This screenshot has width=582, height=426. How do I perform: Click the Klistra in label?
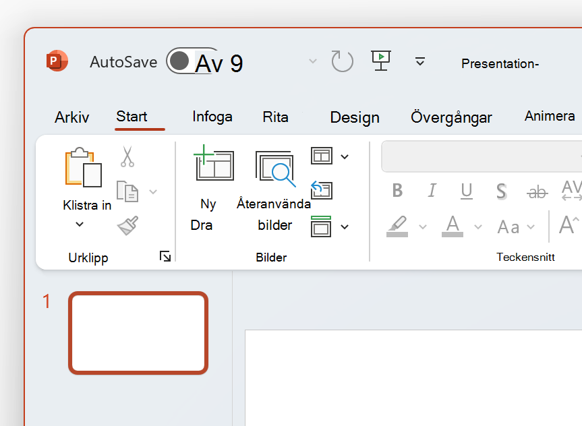87,205
